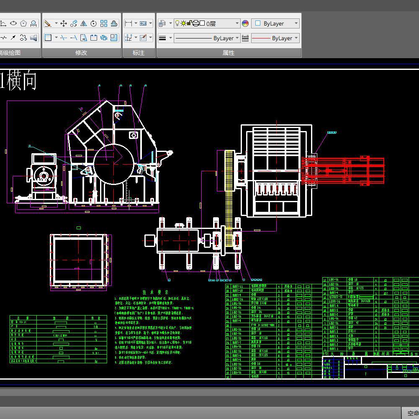Viewport: 419px width, 419px height.
Task: Toggle layer freeze sun icon
Action: [x=183, y=23]
